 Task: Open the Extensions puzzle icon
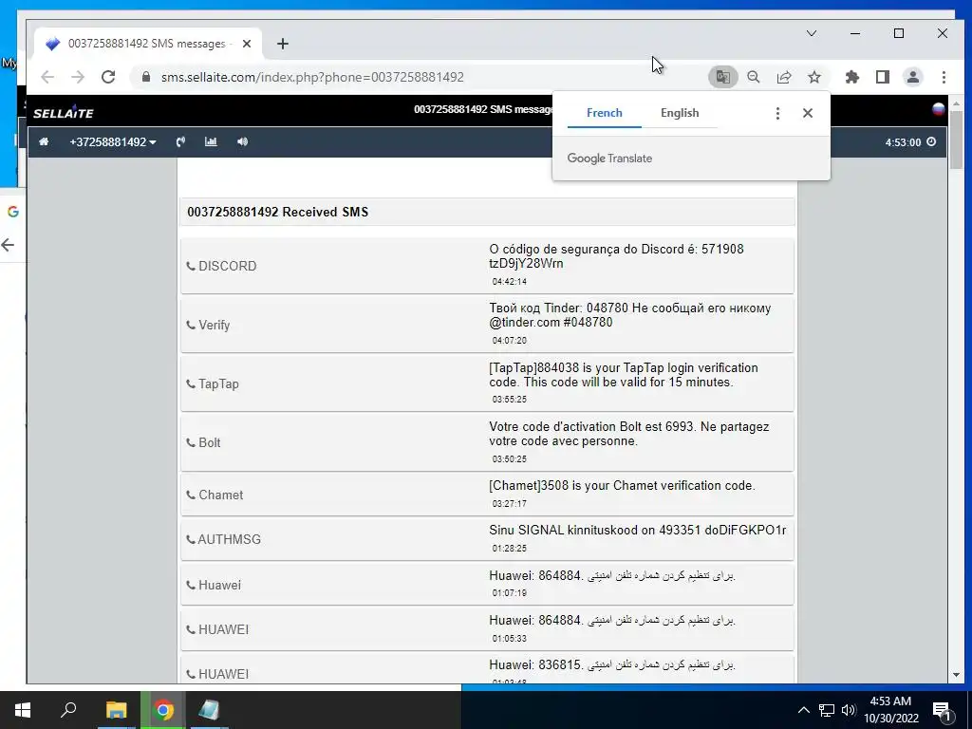click(852, 77)
